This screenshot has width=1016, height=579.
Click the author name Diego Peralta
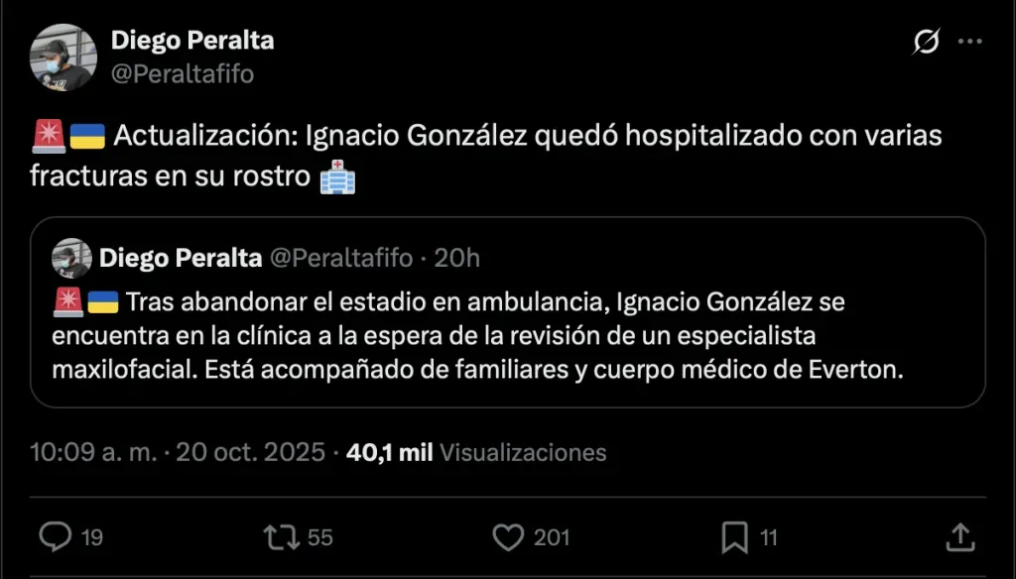192,41
